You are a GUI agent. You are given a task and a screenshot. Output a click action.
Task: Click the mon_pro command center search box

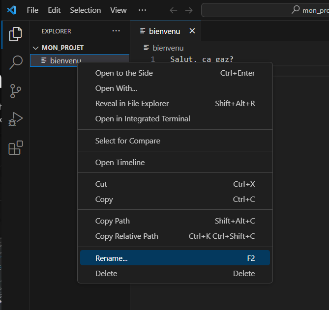click(265, 10)
